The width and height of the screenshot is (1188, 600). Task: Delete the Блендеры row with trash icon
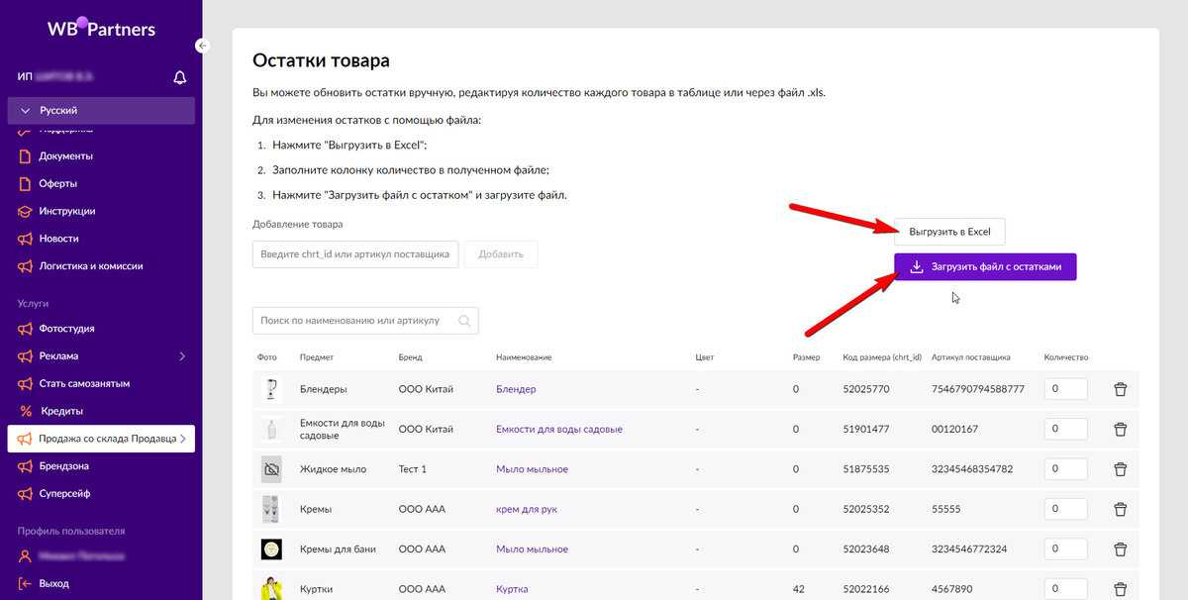[1120, 390]
